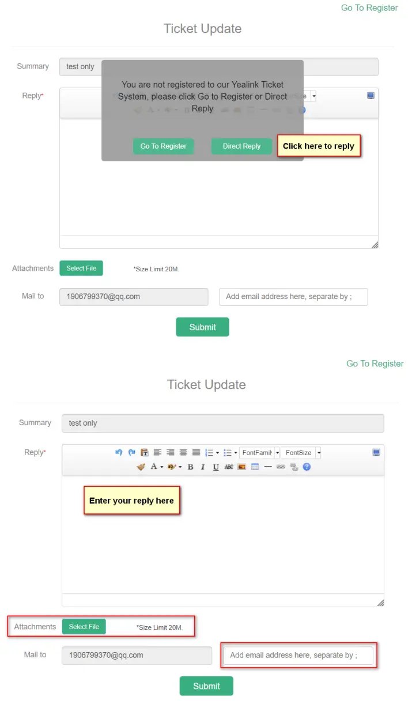Toggle fullscreen in lower reply editor
The height and width of the screenshot is (704, 408).
pos(376,453)
